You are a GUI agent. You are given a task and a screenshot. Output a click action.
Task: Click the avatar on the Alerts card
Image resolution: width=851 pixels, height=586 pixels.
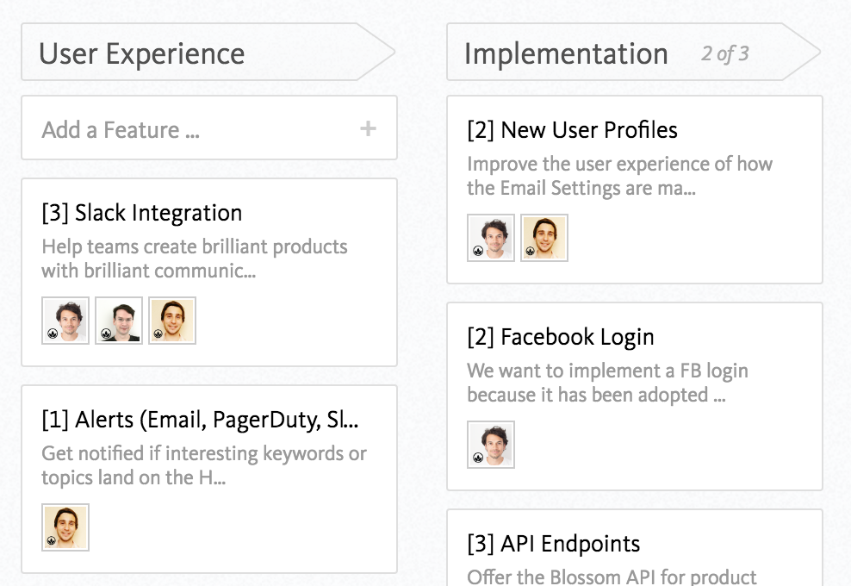click(65, 527)
